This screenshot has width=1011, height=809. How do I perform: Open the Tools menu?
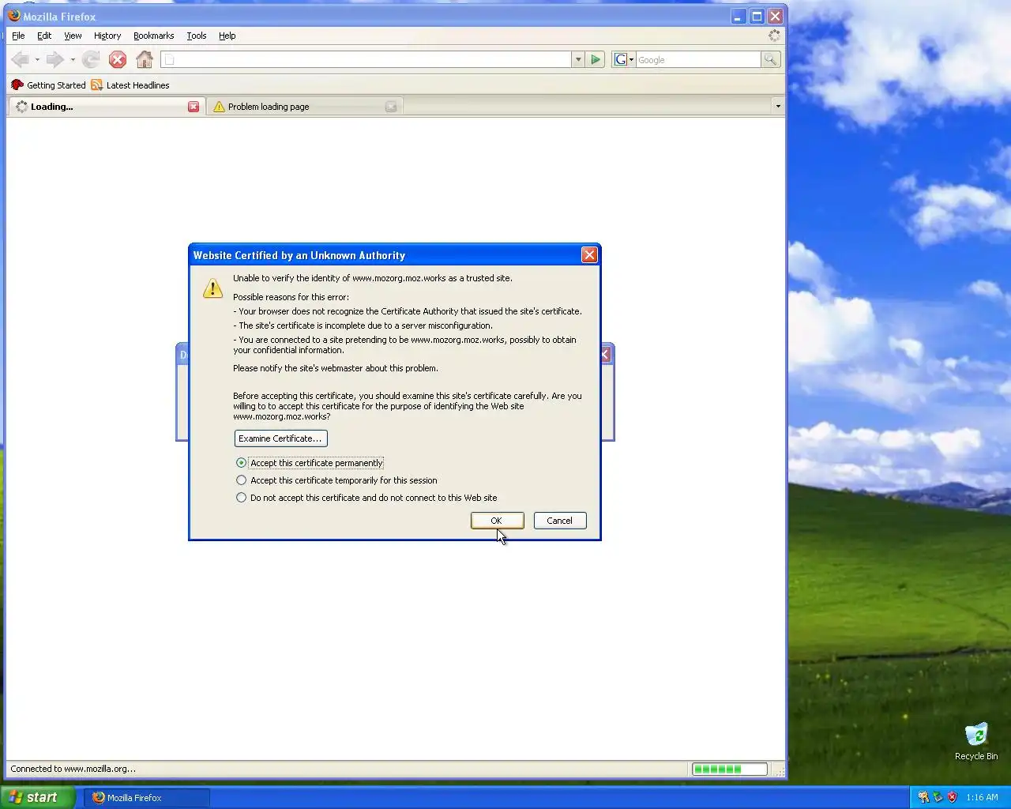[197, 36]
